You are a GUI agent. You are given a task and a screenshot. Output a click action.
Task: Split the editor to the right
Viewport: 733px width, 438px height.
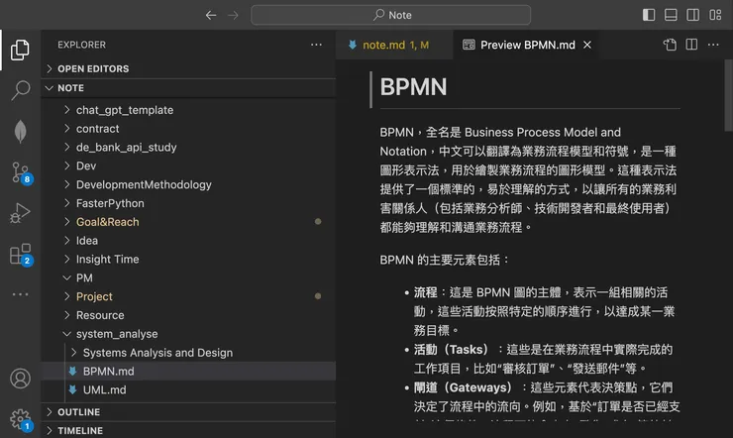pos(691,45)
